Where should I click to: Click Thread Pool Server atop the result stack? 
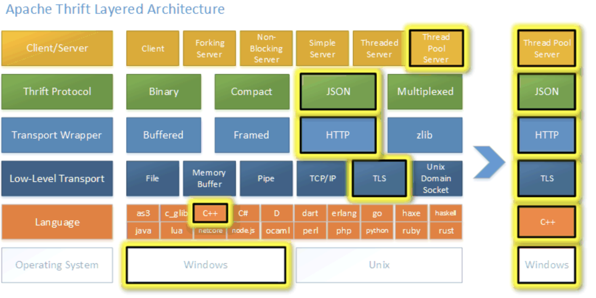point(547,48)
